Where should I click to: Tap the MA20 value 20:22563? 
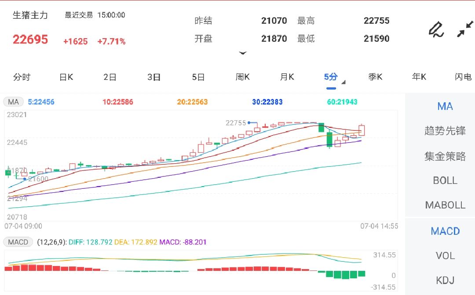coord(192,102)
